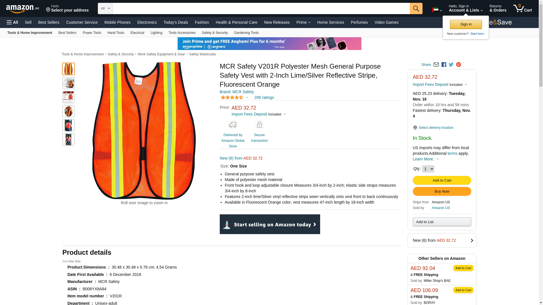Click the search magnifier button

416,8
